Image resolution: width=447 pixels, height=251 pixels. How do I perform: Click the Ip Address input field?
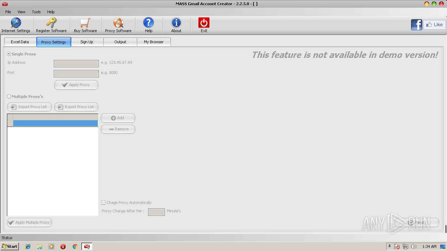(76, 63)
